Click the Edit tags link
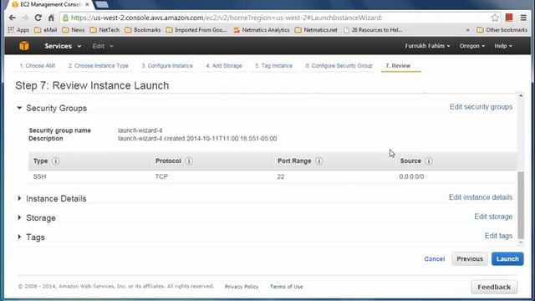This screenshot has width=535, height=301. tap(498, 236)
